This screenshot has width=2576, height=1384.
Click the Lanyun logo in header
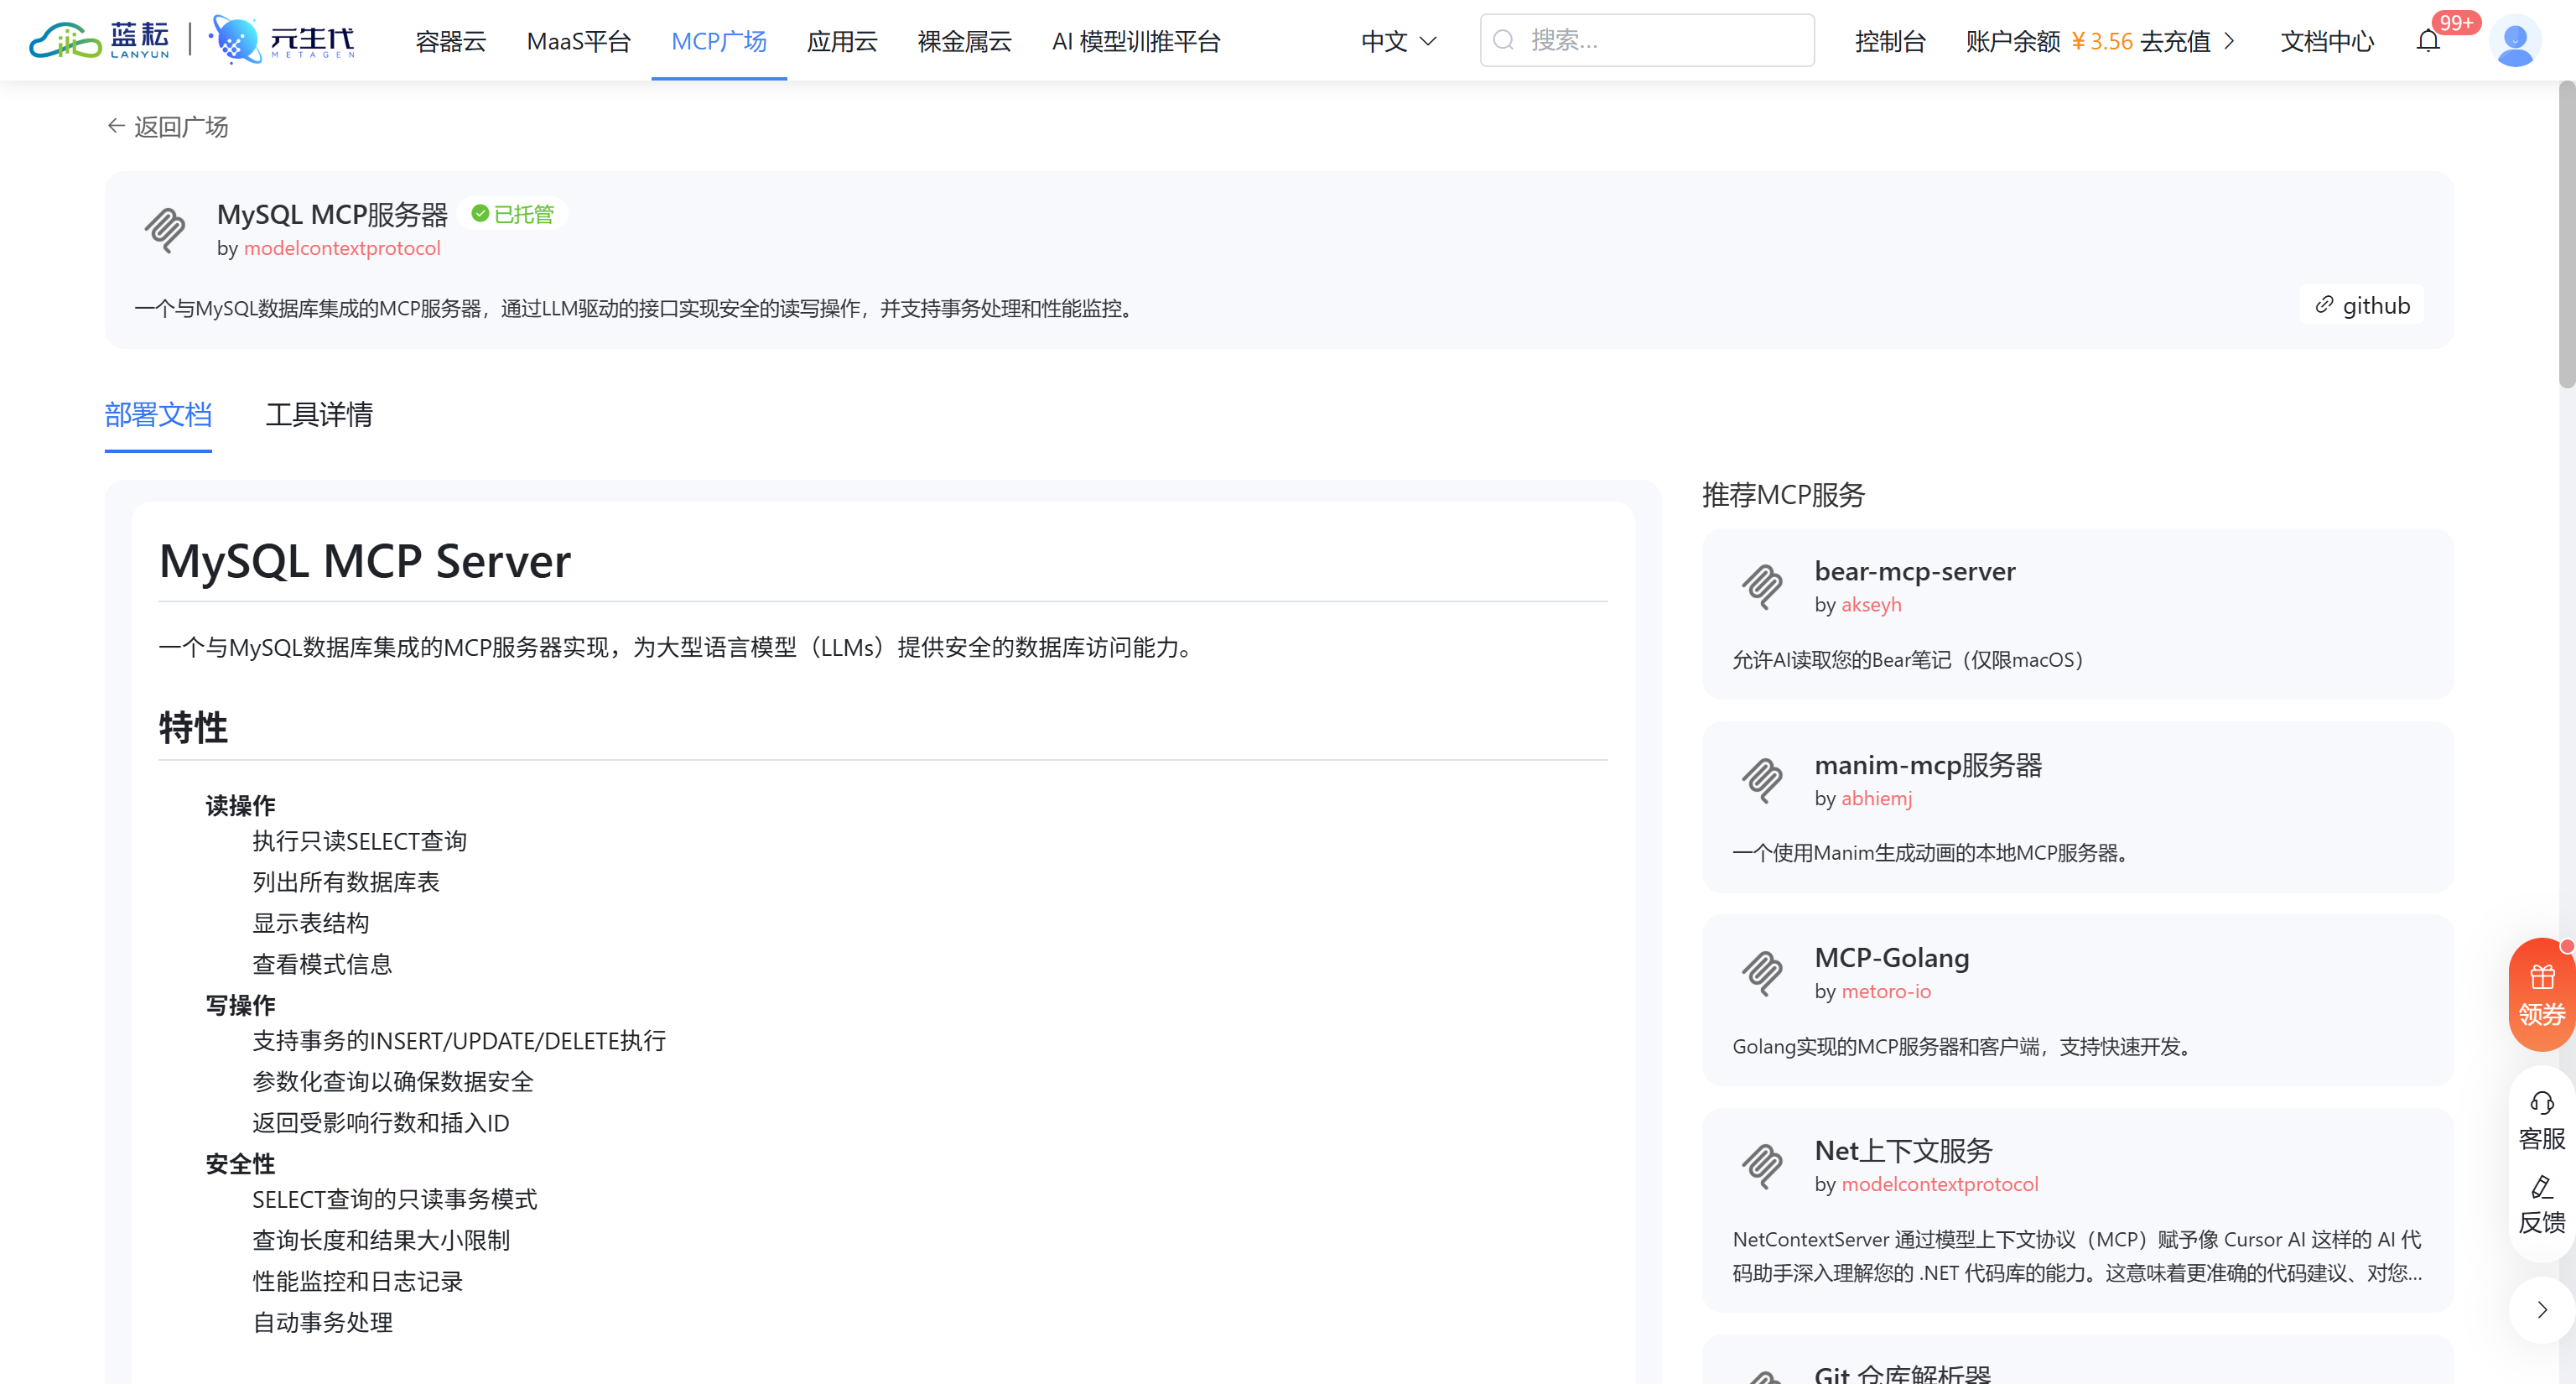coord(100,40)
